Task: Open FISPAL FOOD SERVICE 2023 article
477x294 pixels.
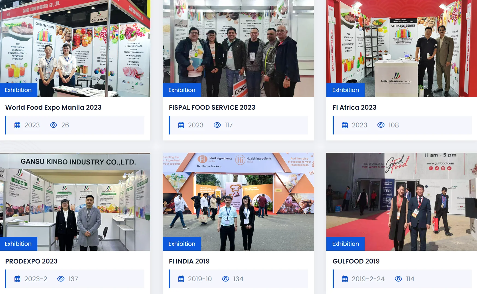Action: [x=212, y=108]
